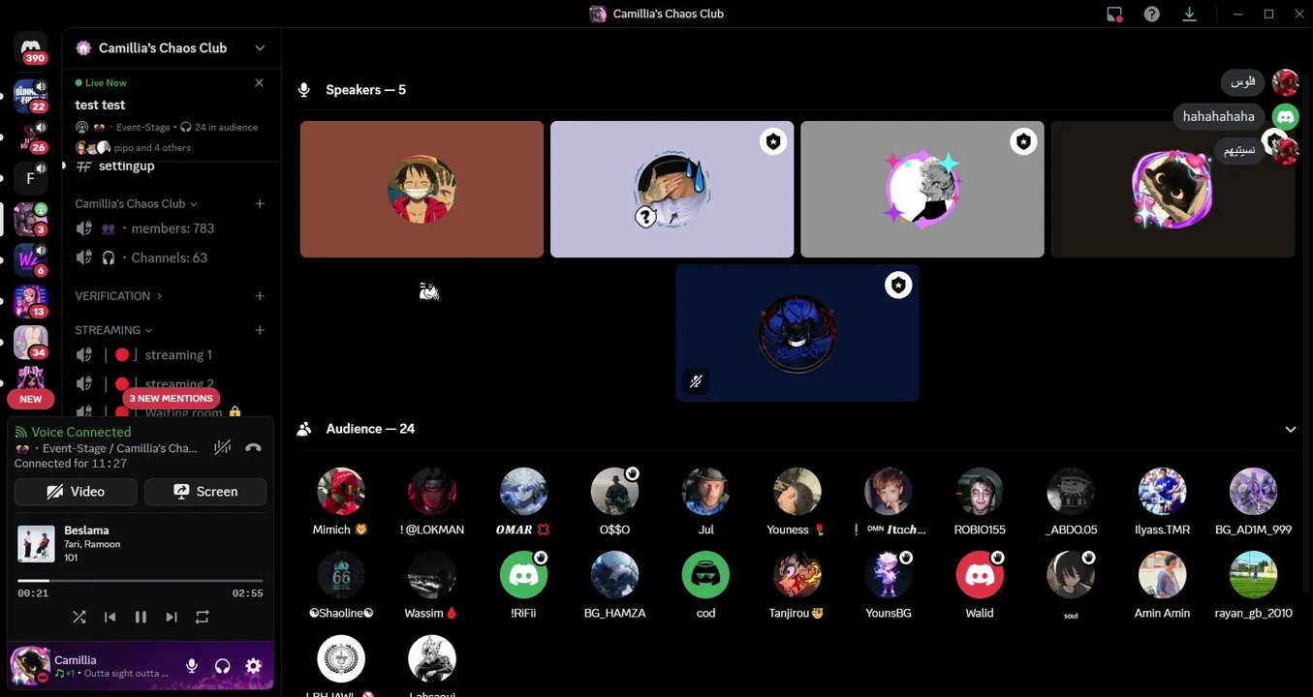Expand the VERIFICATION category
The height and width of the screenshot is (697, 1313).
point(118,295)
